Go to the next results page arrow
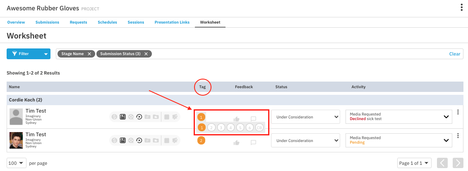Image resolution: width=468 pixels, height=171 pixels. point(457,163)
